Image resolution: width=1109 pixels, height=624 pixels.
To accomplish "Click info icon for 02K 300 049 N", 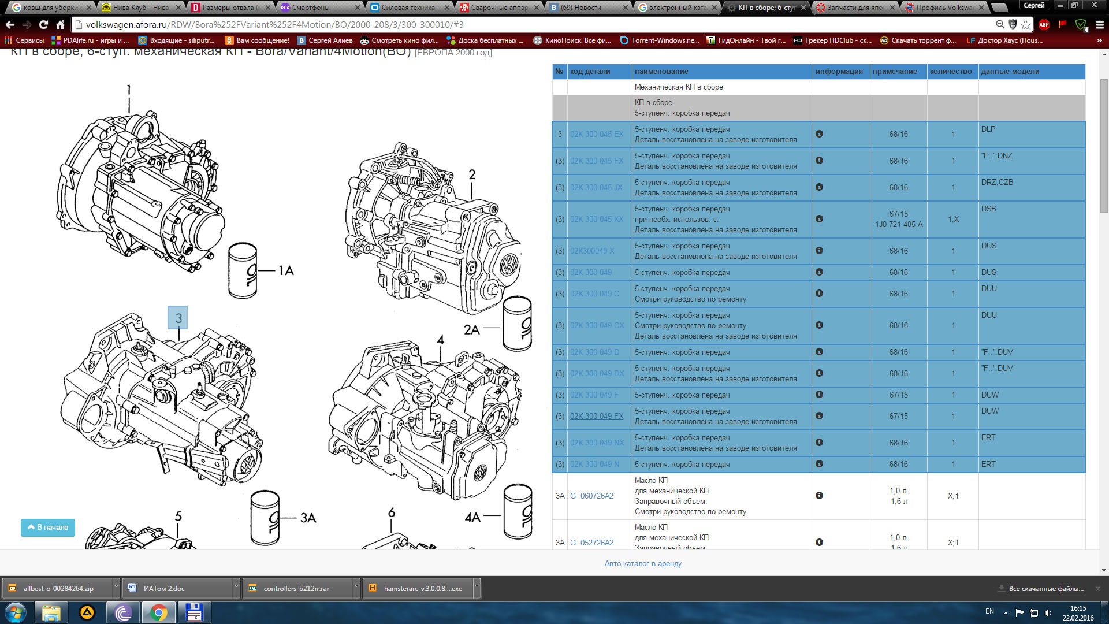I will pos(819,464).
